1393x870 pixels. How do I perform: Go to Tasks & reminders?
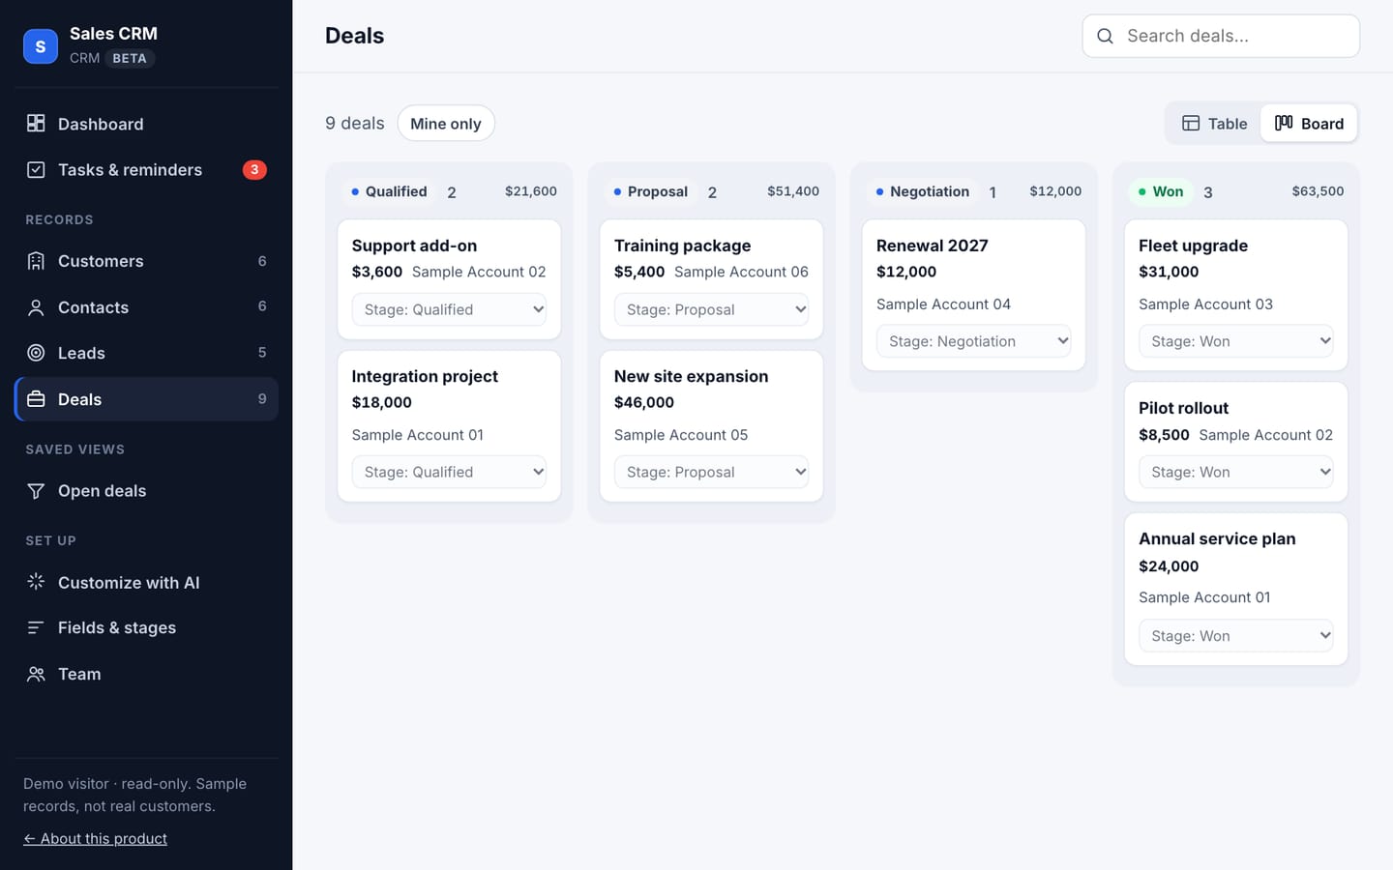(x=146, y=169)
